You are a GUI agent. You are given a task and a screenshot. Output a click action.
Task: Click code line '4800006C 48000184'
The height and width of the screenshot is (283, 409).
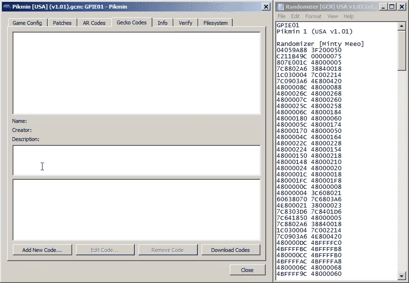pos(309,112)
